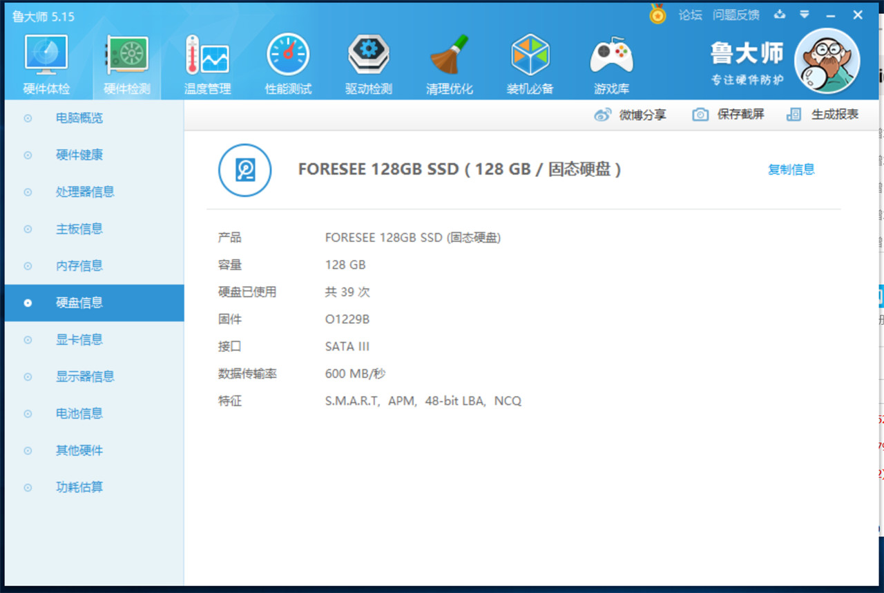
Task: Click the firmware value O1229B
Action: [x=347, y=319]
